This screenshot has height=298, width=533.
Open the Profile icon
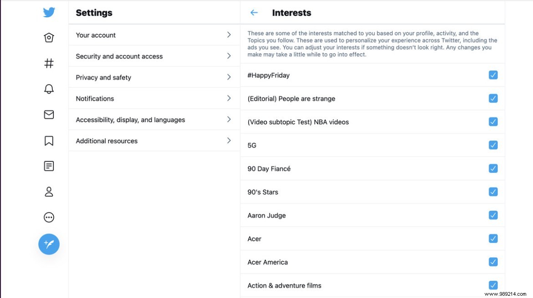click(49, 192)
